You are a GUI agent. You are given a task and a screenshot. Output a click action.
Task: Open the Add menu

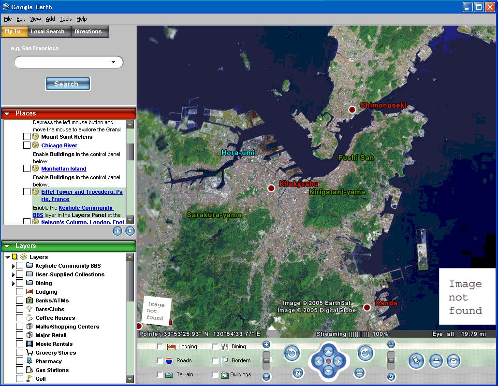pyautogui.click(x=50, y=19)
